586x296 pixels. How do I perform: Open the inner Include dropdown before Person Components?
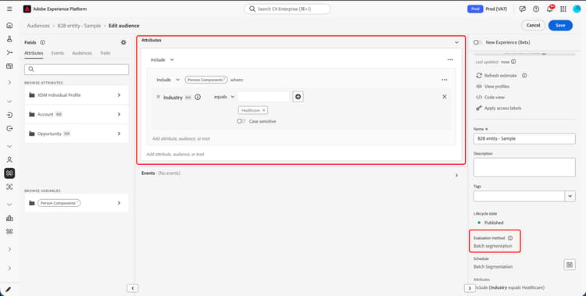[168, 80]
